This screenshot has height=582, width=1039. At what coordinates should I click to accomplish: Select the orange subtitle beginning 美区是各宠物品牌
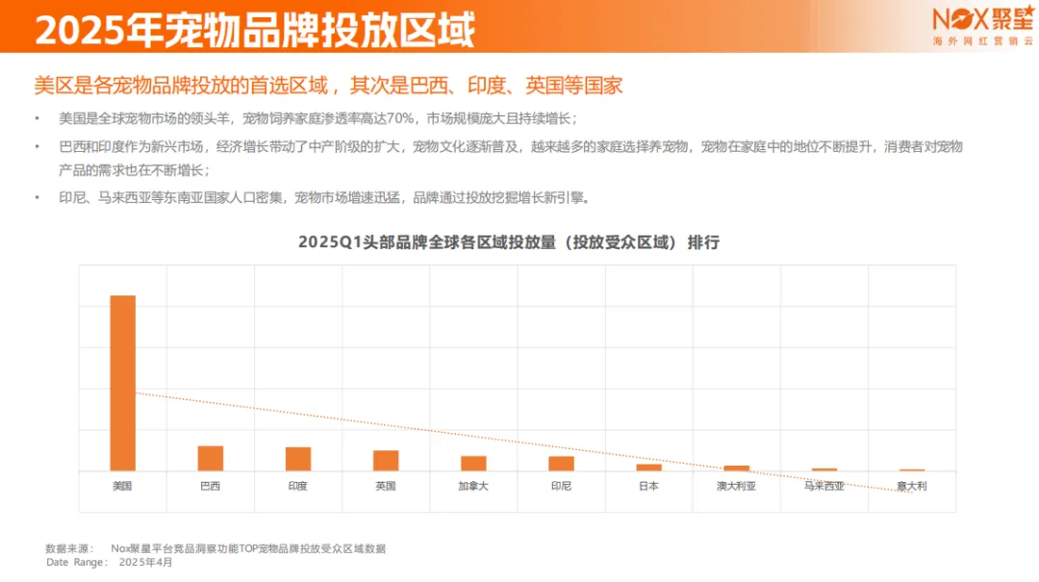pos(328,86)
